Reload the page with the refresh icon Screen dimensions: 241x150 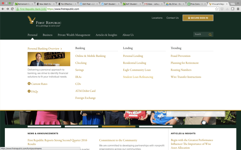click(13, 9)
